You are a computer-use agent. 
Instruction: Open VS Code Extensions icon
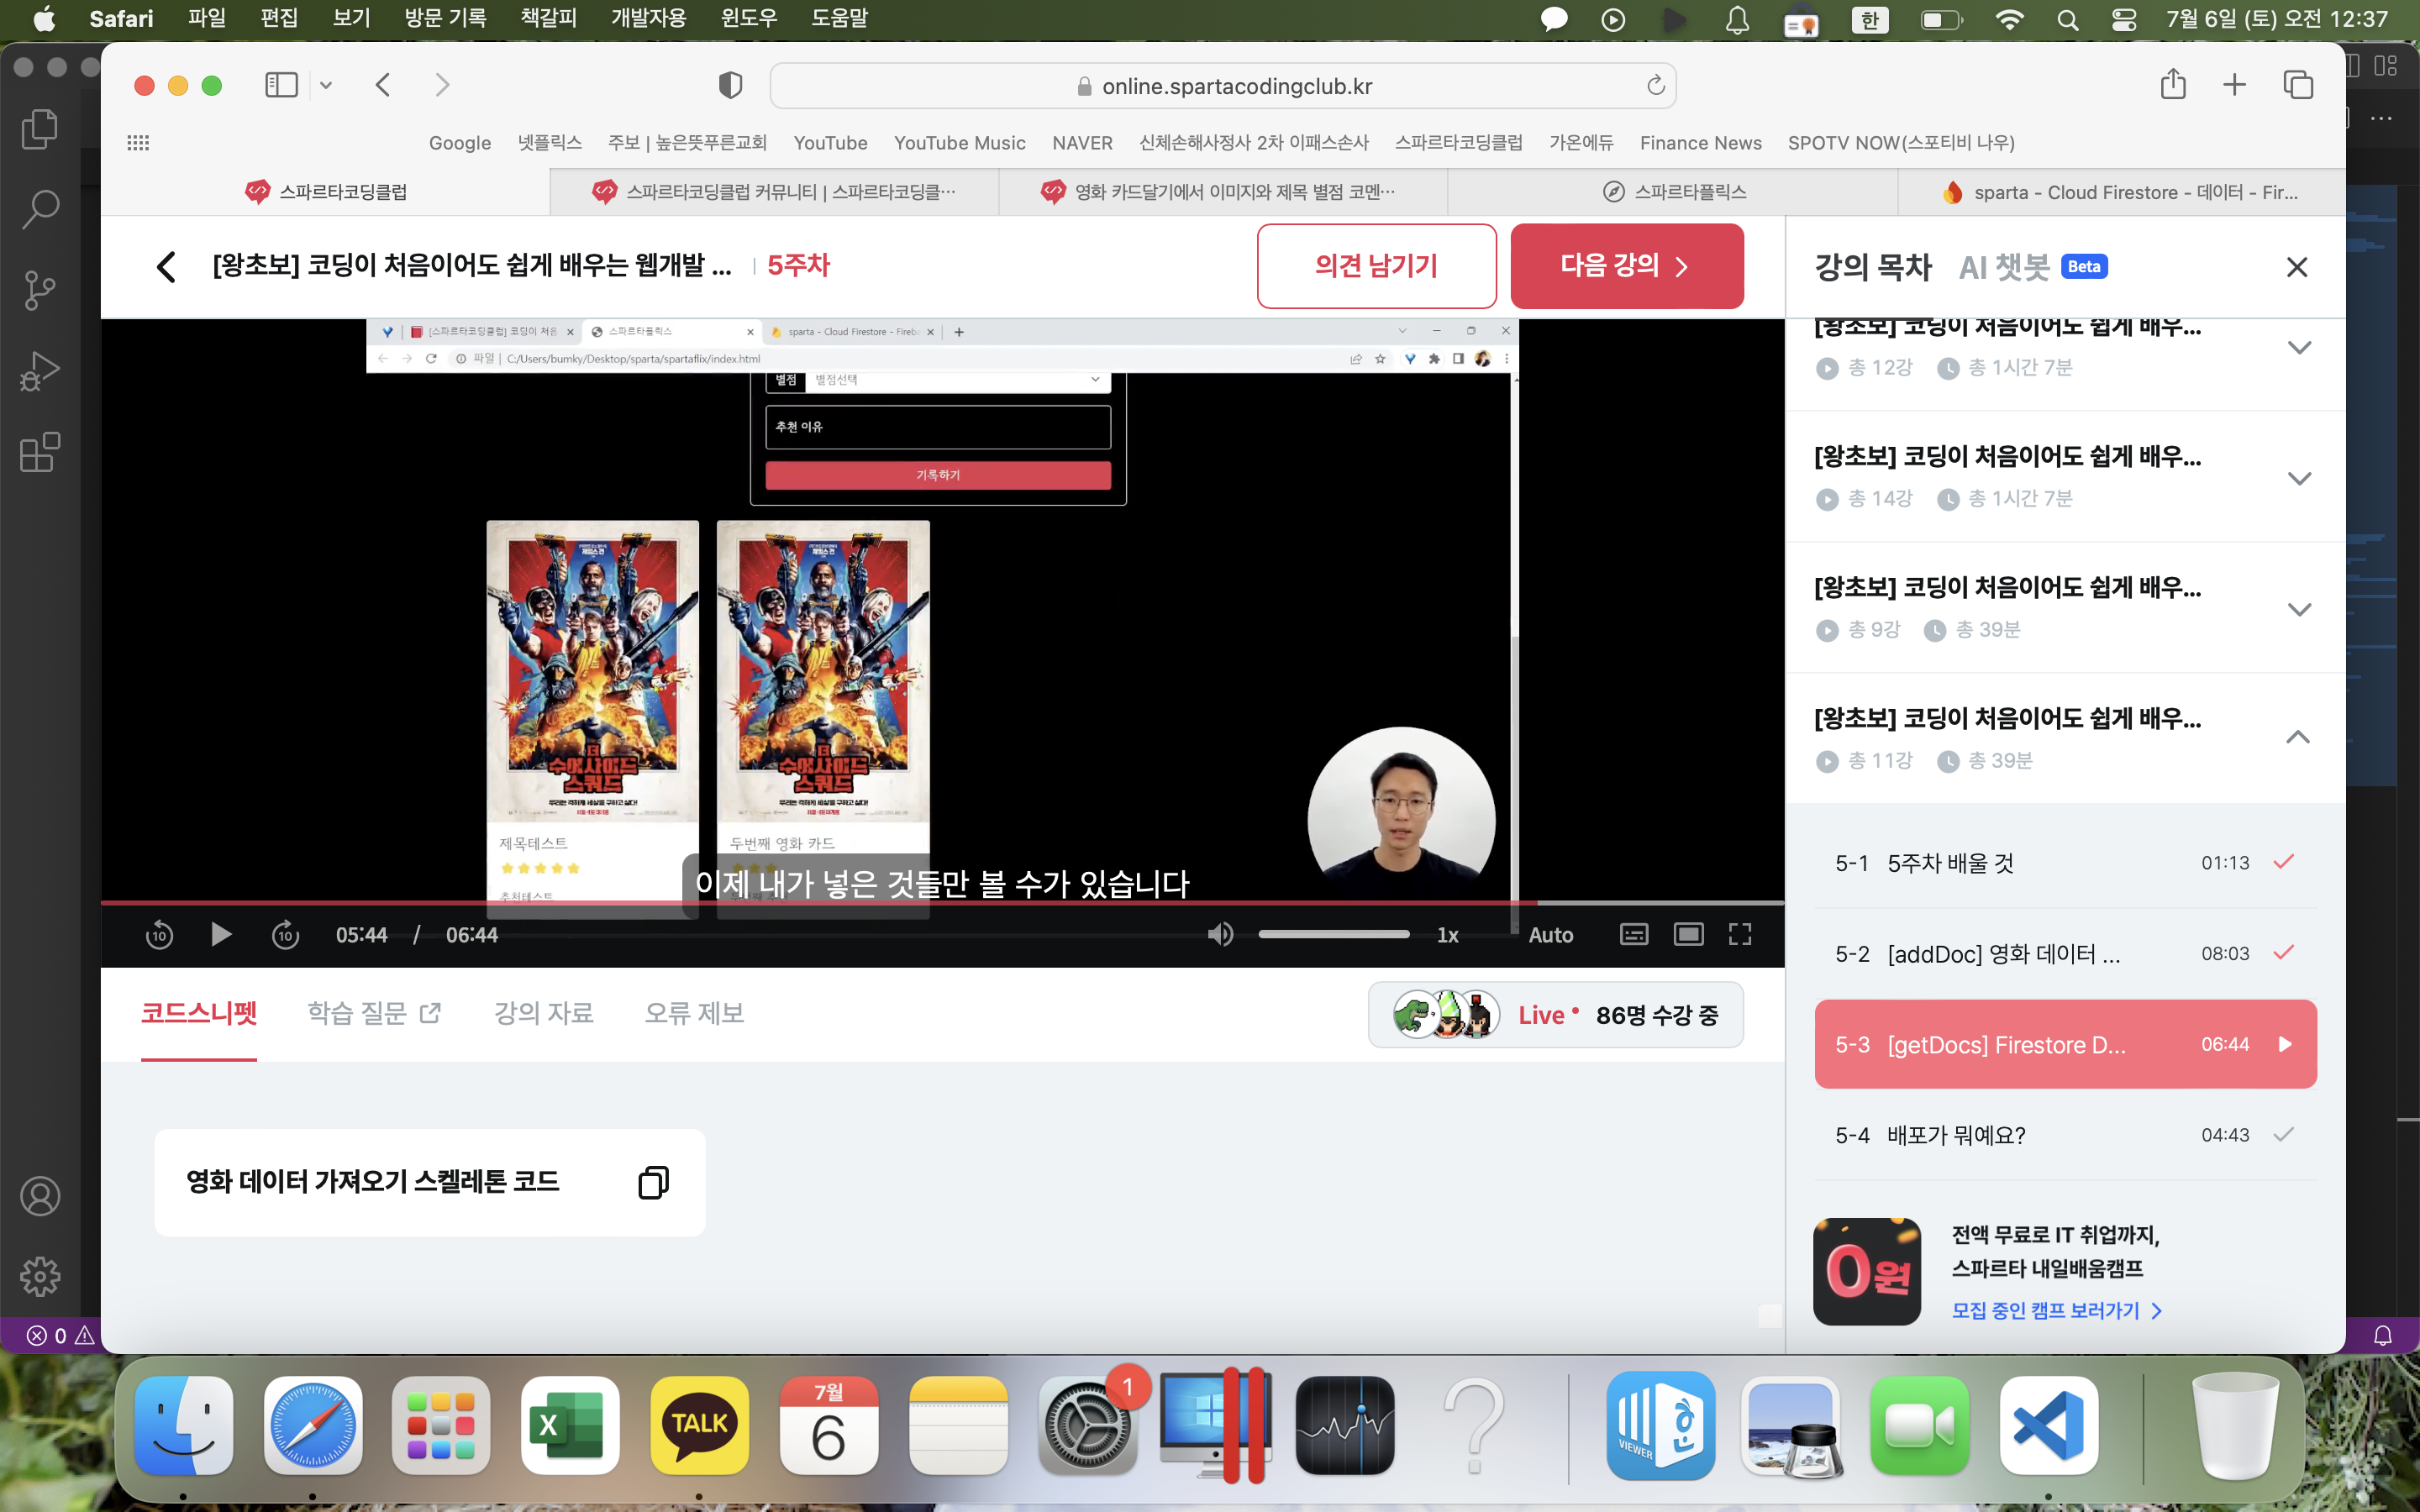point(40,452)
